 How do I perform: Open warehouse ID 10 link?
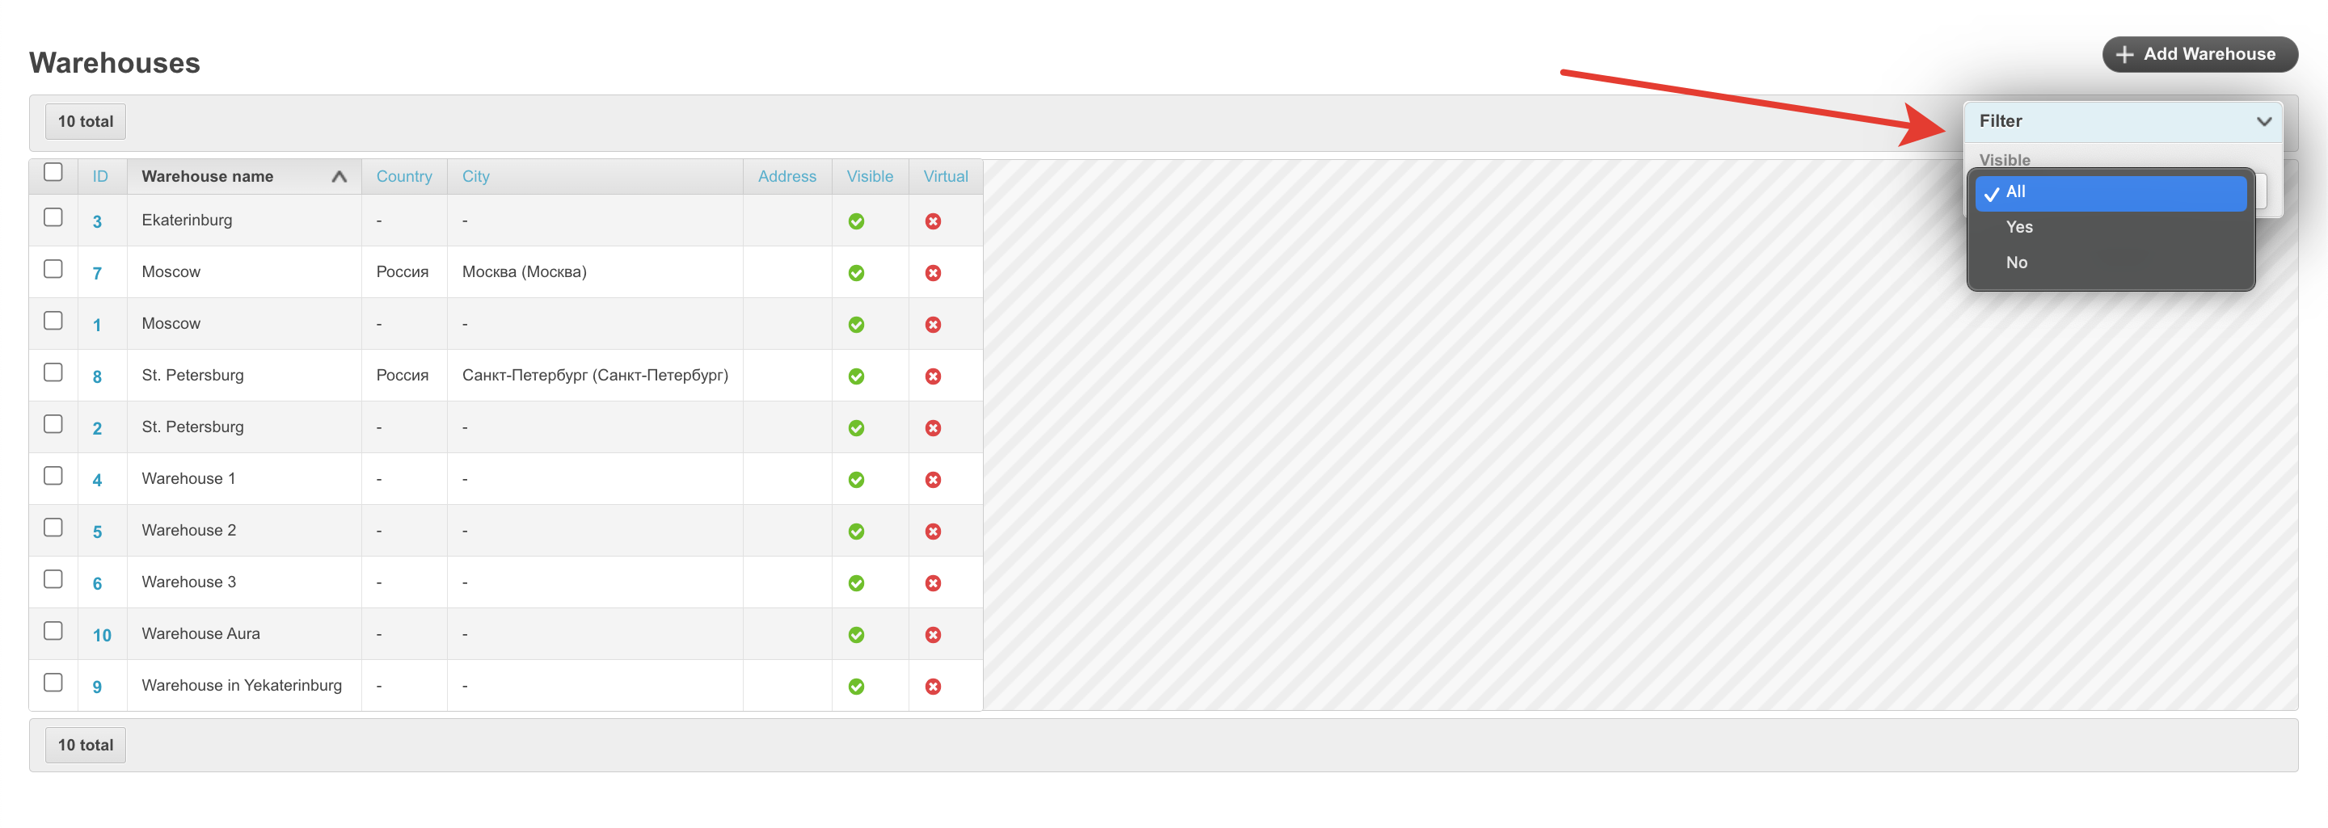coord(101,636)
